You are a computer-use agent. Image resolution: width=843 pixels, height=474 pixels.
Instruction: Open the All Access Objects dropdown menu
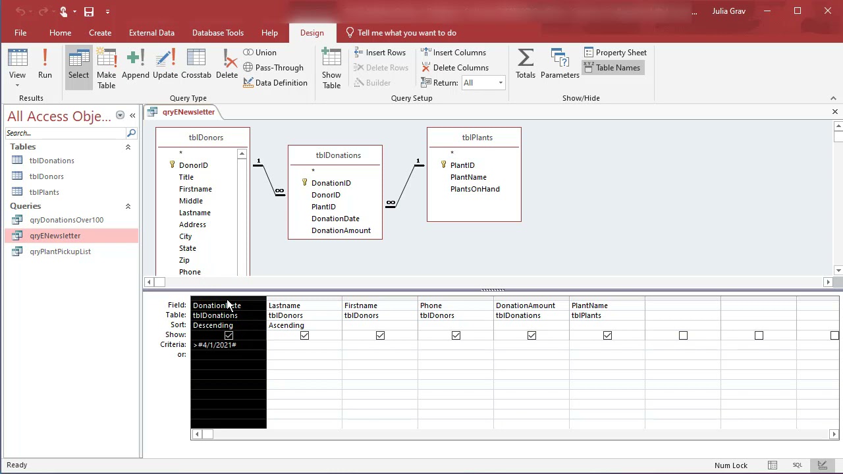(x=120, y=115)
